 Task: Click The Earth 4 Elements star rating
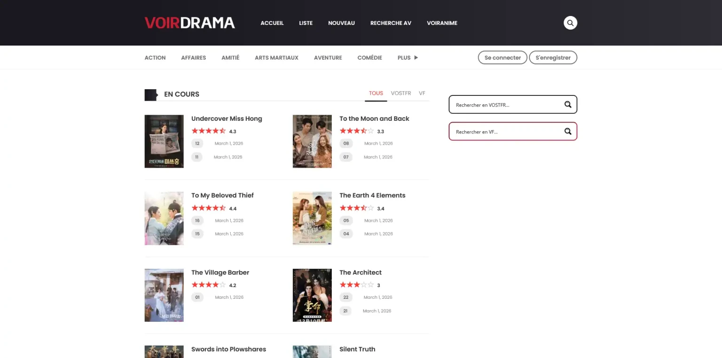point(357,208)
